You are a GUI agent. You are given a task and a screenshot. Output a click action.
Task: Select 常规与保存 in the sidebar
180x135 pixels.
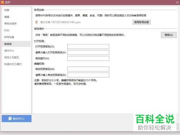click(x=10, y=24)
